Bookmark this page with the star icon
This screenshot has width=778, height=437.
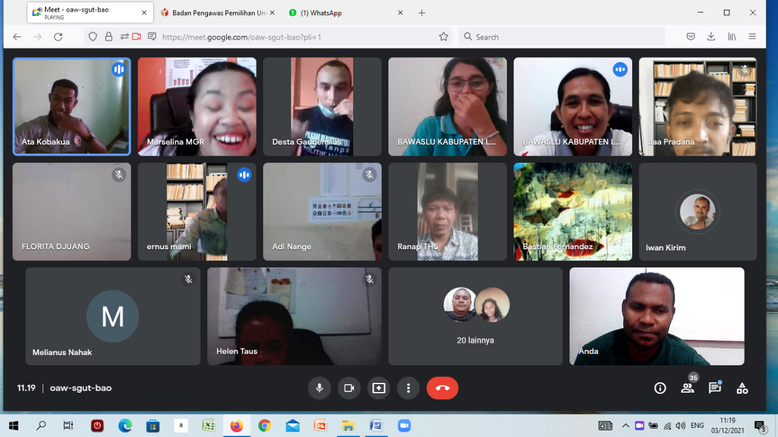(x=444, y=36)
